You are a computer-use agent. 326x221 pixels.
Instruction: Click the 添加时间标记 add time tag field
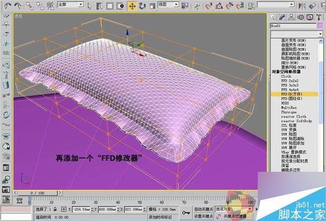[163, 217]
